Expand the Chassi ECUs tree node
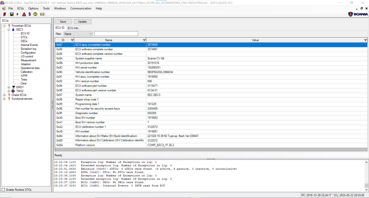This screenshot has width=369, height=198. click(4, 95)
